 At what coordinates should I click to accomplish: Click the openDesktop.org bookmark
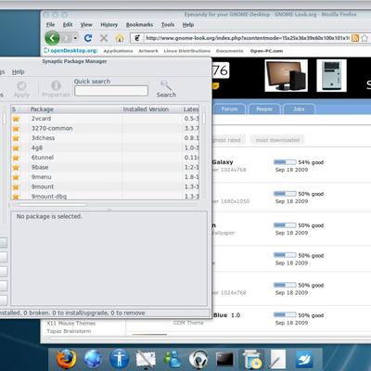(x=70, y=50)
